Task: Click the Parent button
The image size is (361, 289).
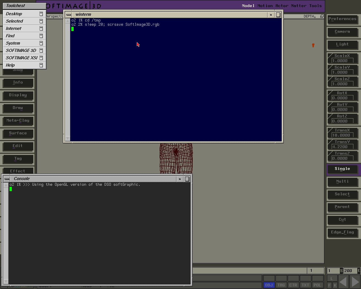Action: click(342, 207)
